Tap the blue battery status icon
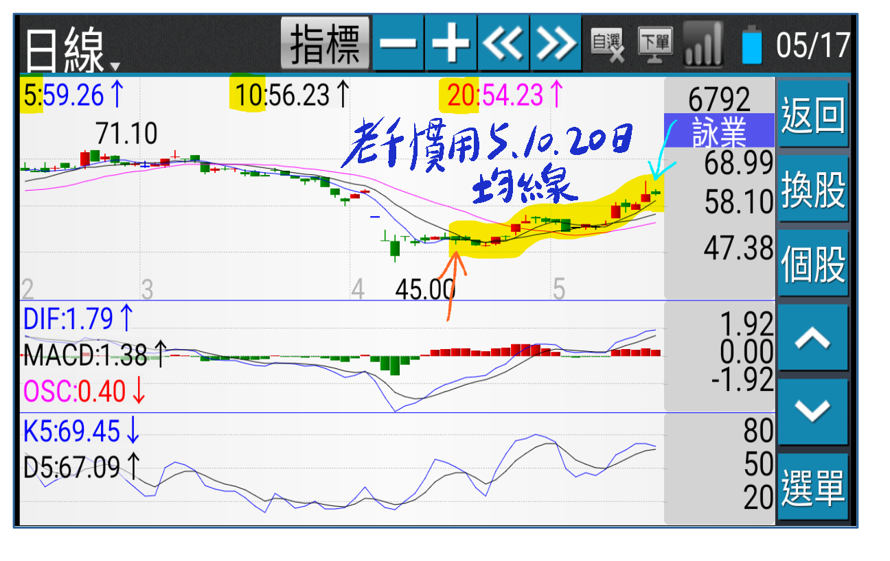Screen dimensions: 890x561 (x=752, y=45)
